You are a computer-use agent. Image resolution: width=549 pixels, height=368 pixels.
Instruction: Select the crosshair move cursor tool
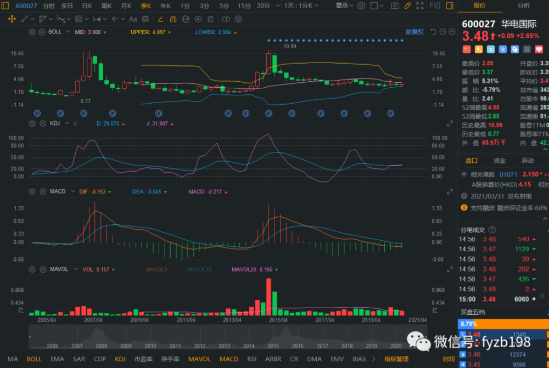click(x=12, y=19)
